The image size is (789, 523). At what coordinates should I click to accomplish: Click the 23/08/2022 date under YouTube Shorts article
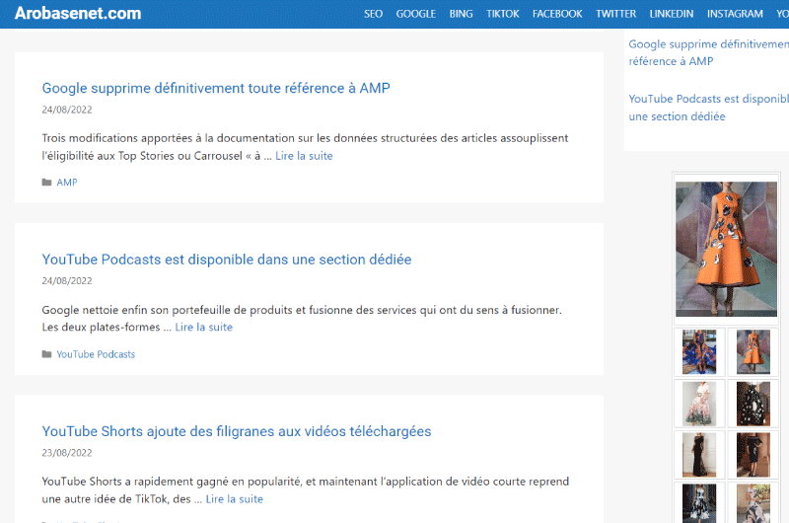67,453
